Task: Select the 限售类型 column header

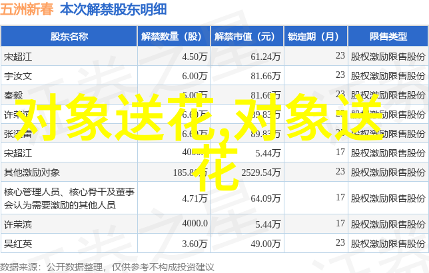Action: pyautogui.click(x=388, y=37)
